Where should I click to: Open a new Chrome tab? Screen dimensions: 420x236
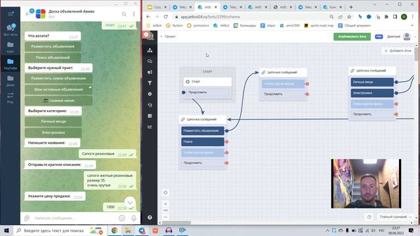coord(351,7)
